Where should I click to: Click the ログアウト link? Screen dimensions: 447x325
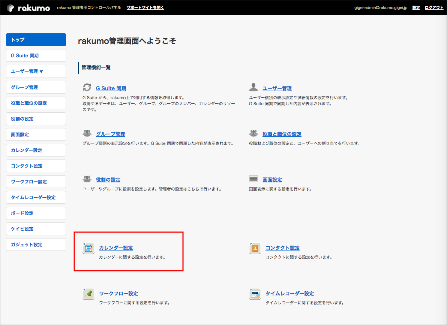coord(434,8)
